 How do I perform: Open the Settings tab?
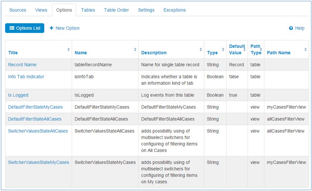(146, 10)
